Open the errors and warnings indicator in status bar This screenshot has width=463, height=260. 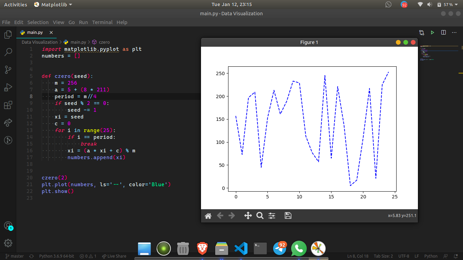coord(88,256)
